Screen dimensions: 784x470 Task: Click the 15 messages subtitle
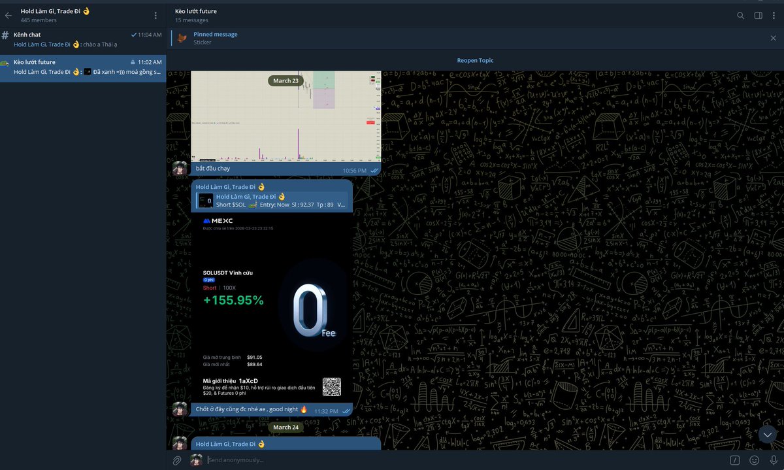[191, 20]
